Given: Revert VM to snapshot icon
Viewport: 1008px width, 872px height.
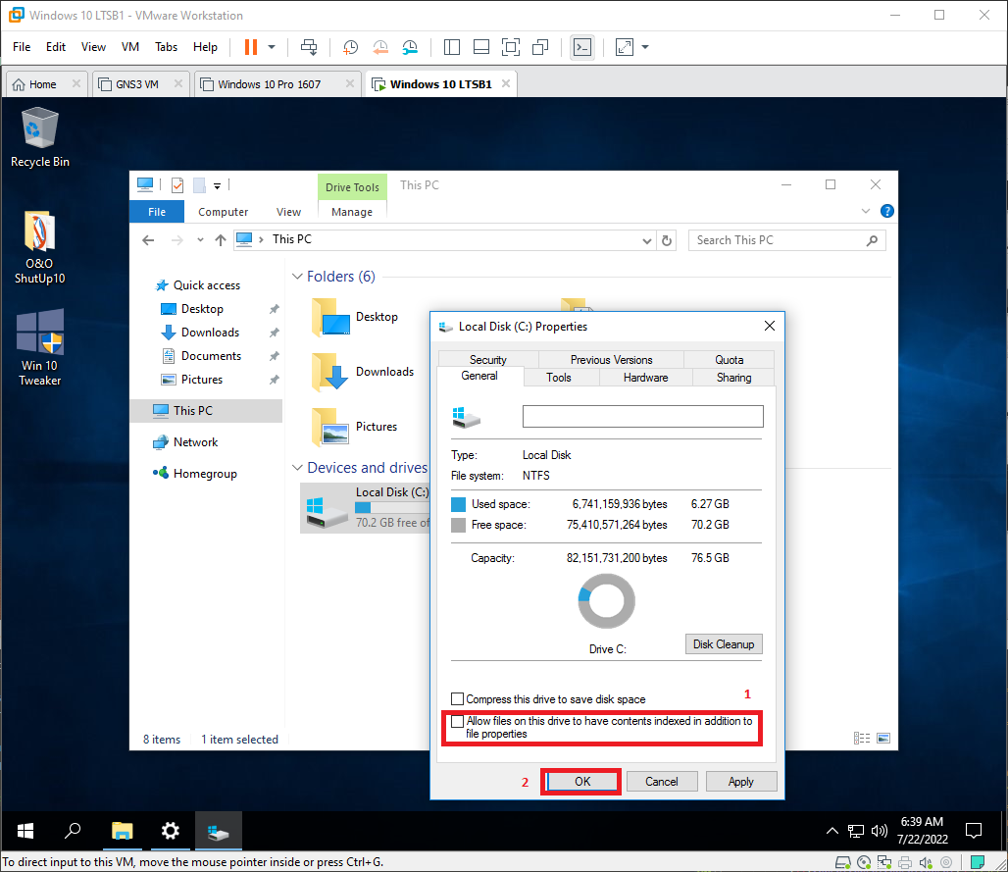Looking at the screenshot, I should click(x=380, y=47).
